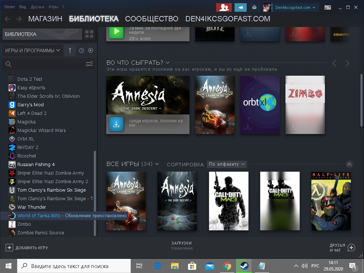Select Garry's Mod in the list
Viewport: 364px width, 273px height.
point(31,105)
